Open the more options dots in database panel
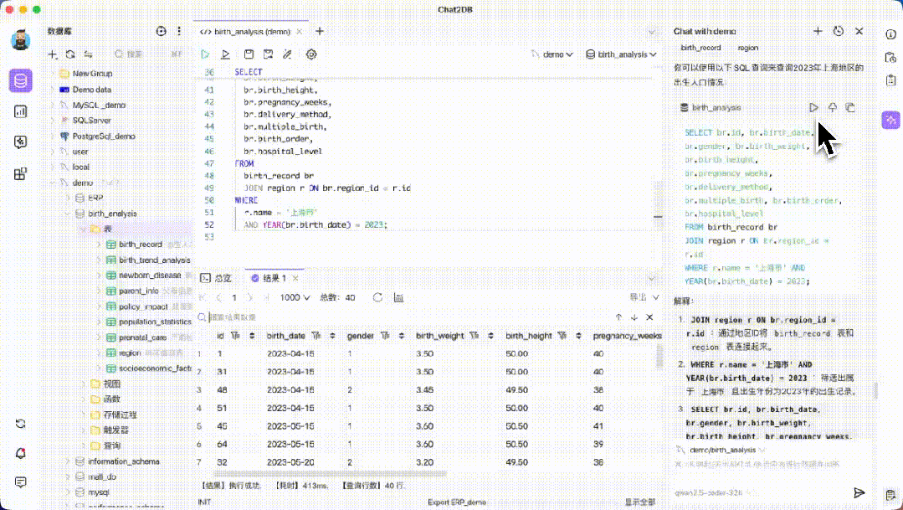The image size is (903, 510). coord(179,31)
